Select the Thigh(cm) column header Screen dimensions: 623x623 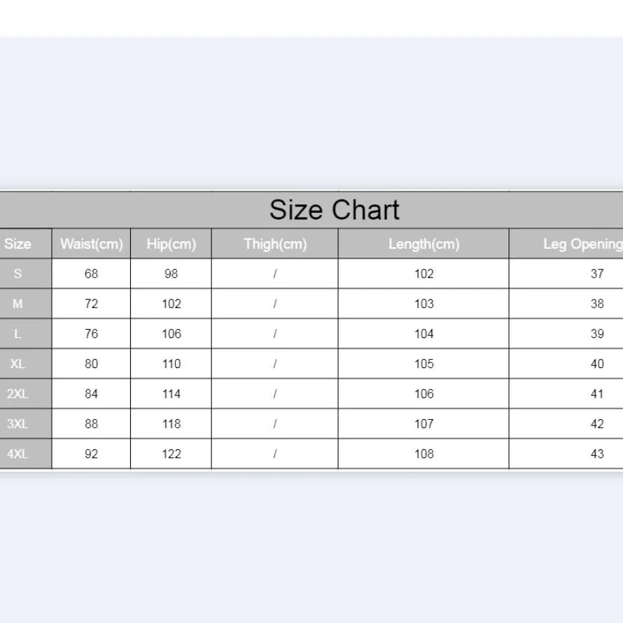pos(275,244)
